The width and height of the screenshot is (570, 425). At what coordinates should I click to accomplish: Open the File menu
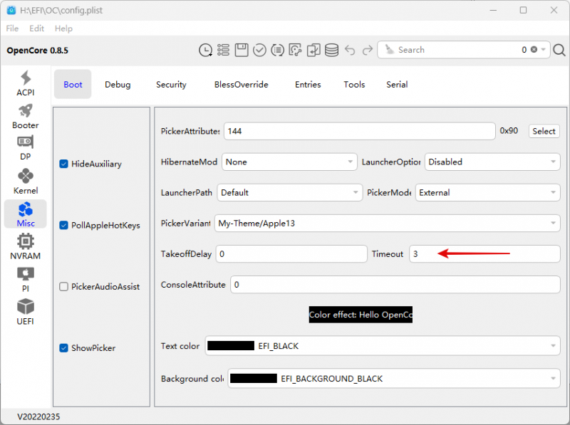(x=12, y=28)
